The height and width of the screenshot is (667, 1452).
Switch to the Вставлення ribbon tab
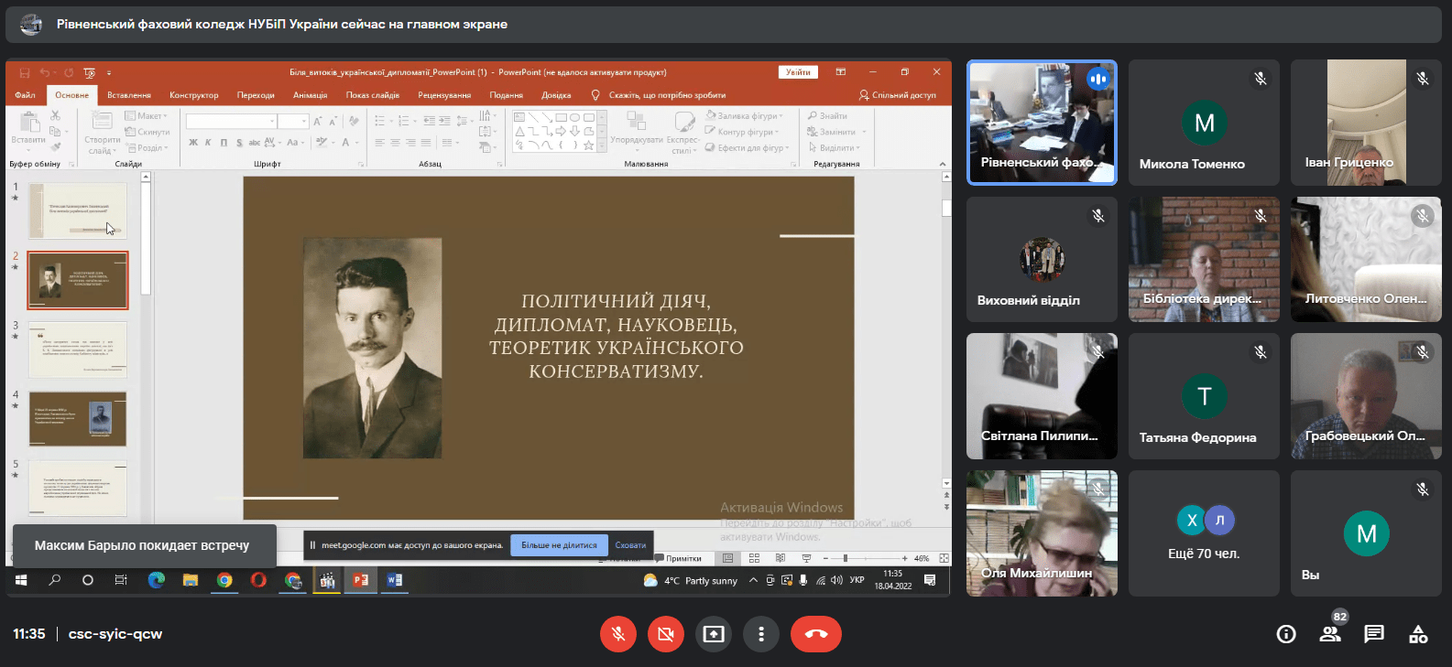[128, 95]
